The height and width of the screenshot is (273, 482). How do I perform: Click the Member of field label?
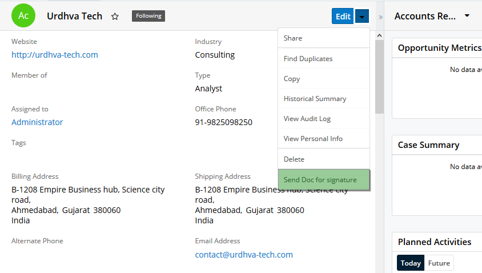point(29,75)
